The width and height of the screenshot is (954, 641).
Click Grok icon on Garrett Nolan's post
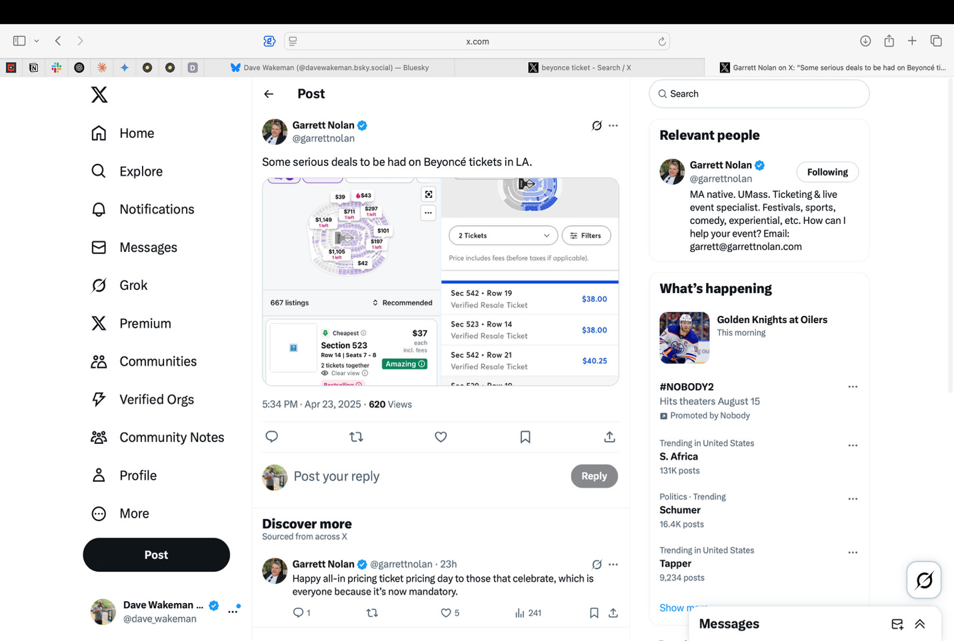597,125
